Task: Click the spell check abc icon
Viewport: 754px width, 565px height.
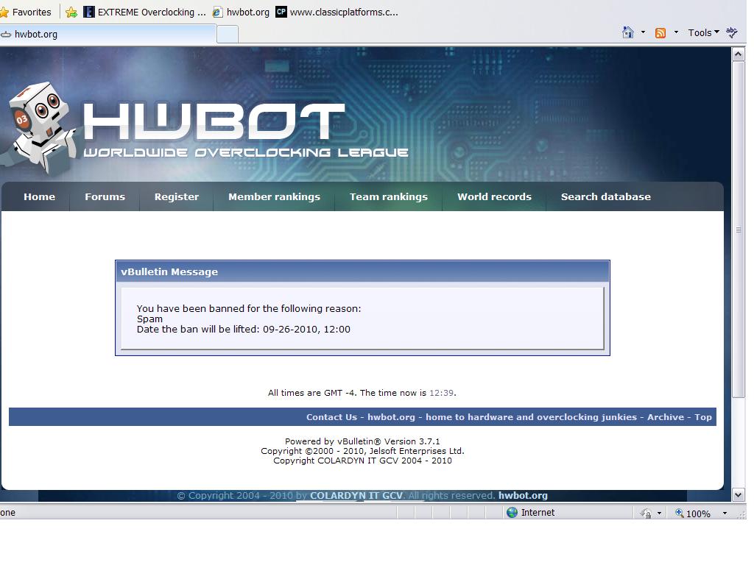Action: [x=732, y=32]
